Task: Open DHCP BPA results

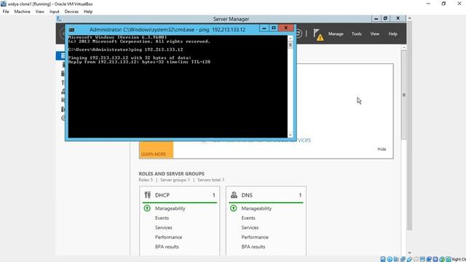Action: (x=167, y=247)
